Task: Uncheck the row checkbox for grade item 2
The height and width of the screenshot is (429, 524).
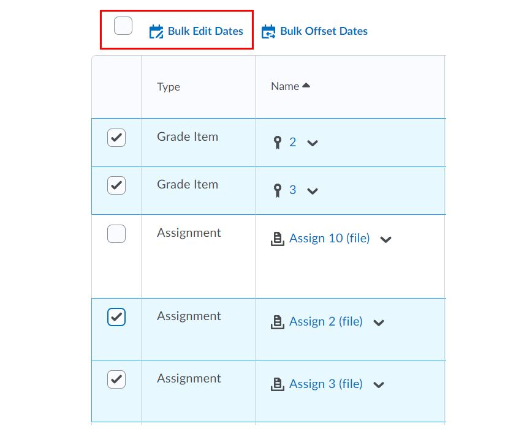Action: point(116,138)
